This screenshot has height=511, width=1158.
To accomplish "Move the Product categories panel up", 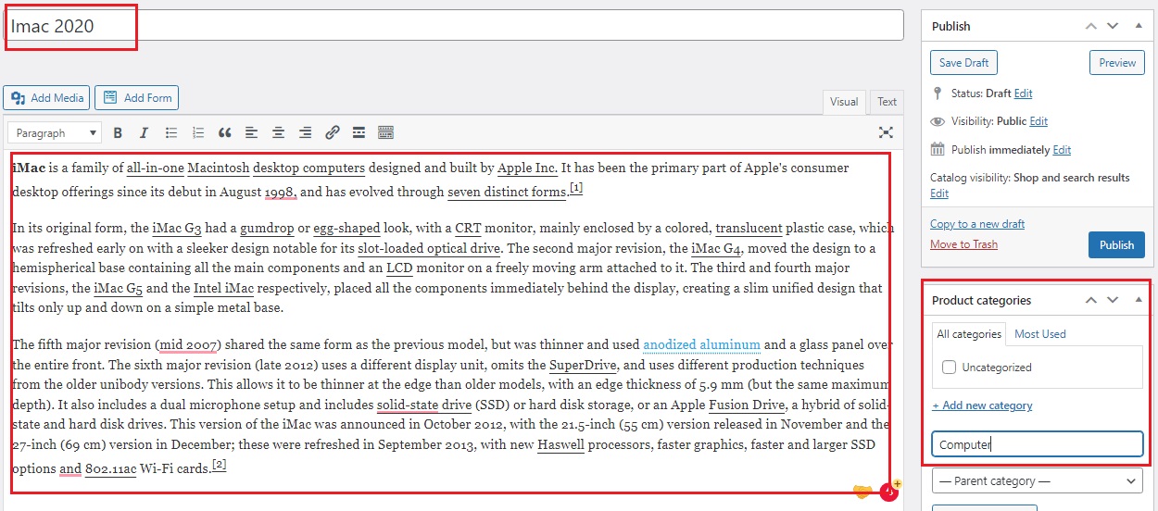I will click(x=1091, y=300).
